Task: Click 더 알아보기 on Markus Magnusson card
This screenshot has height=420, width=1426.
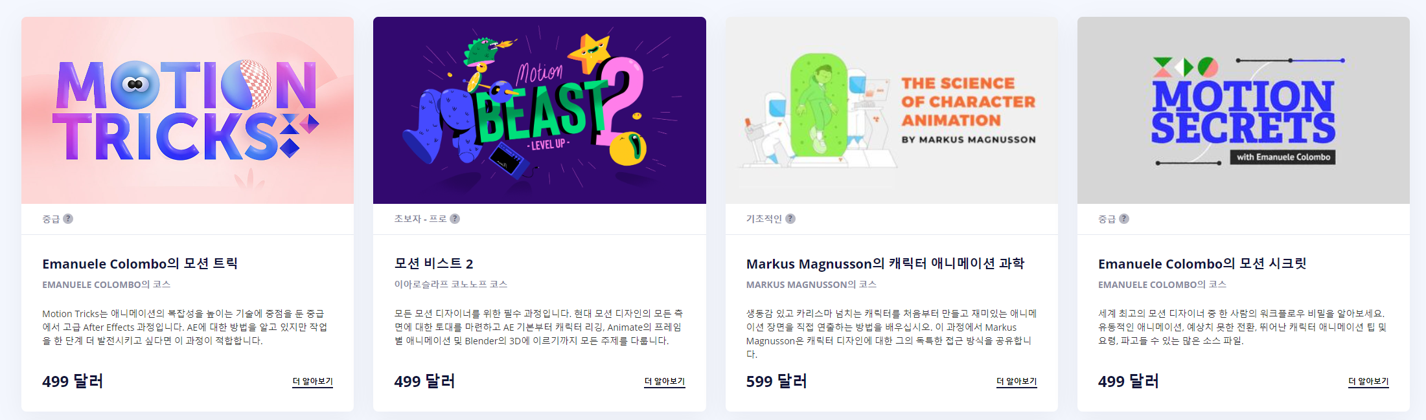Action: pos(1017,382)
